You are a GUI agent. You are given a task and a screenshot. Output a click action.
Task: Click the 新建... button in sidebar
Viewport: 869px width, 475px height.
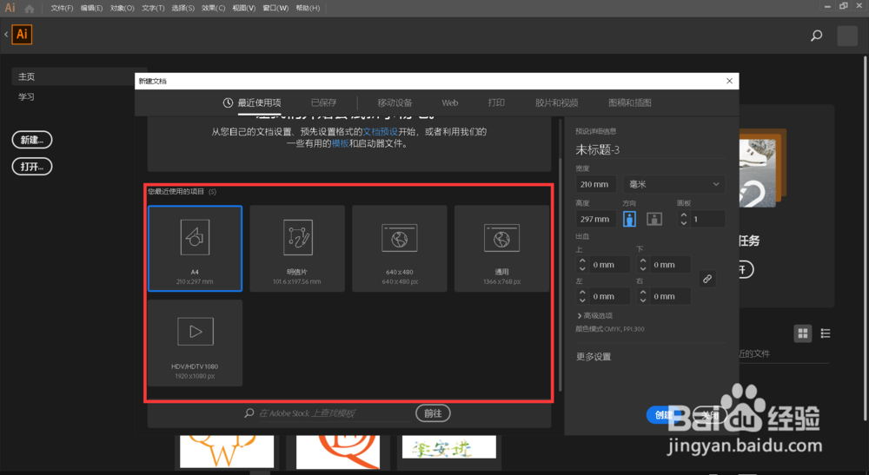pos(32,140)
